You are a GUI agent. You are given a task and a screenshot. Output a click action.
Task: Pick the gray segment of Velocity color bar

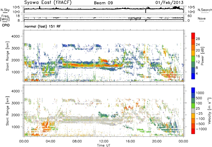[x=193, y=111]
